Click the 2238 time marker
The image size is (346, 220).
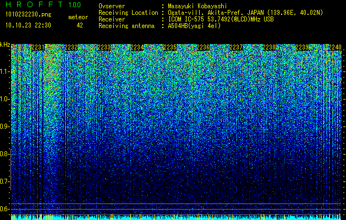(x=269, y=47)
